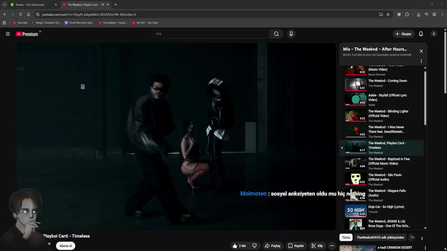Select I Was Never There playlist entry
447x251 pixels.
382,132
